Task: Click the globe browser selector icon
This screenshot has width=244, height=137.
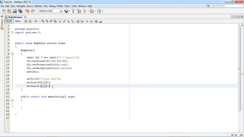Action: pyautogui.click(x=66, y=11)
